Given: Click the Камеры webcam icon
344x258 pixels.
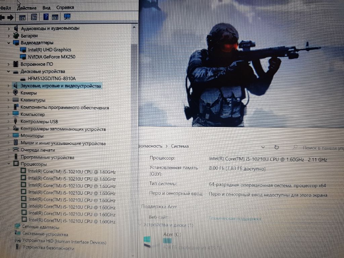Looking at the screenshot, I should (x=15, y=93).
